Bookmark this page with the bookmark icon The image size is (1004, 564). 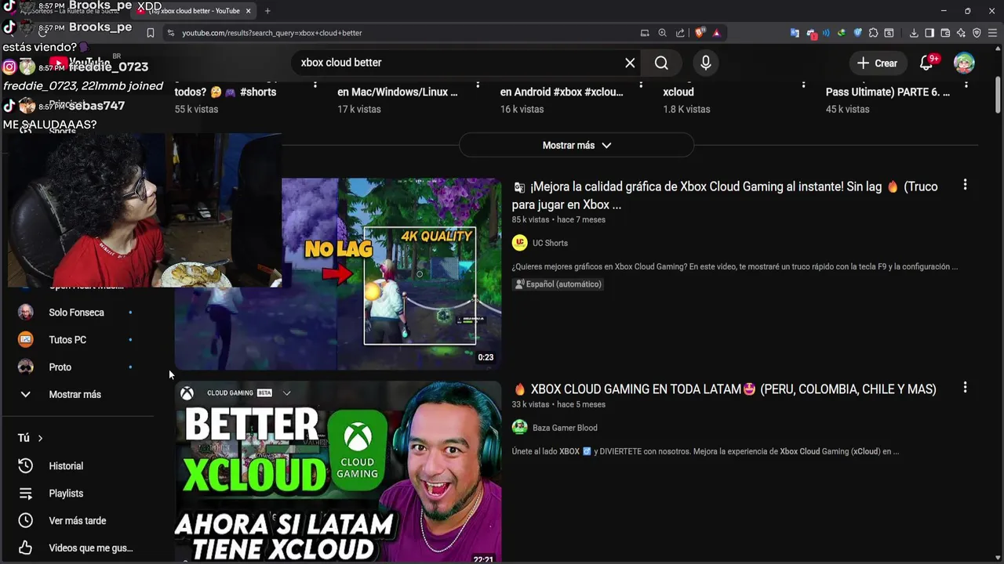coord(150,33)
